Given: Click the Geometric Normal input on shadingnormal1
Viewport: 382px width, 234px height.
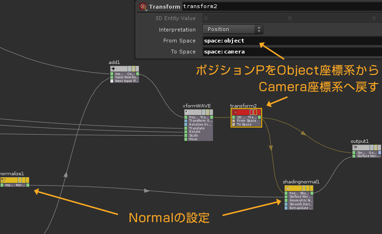Looking at the screenshot, I should (286, 201).
